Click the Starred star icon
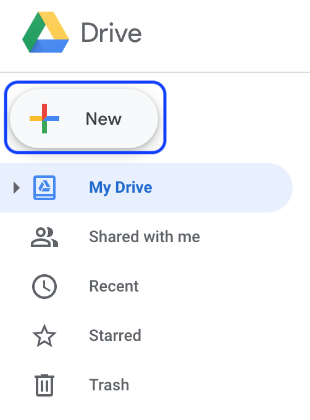310x420 pixels. [x=44, y=335]
